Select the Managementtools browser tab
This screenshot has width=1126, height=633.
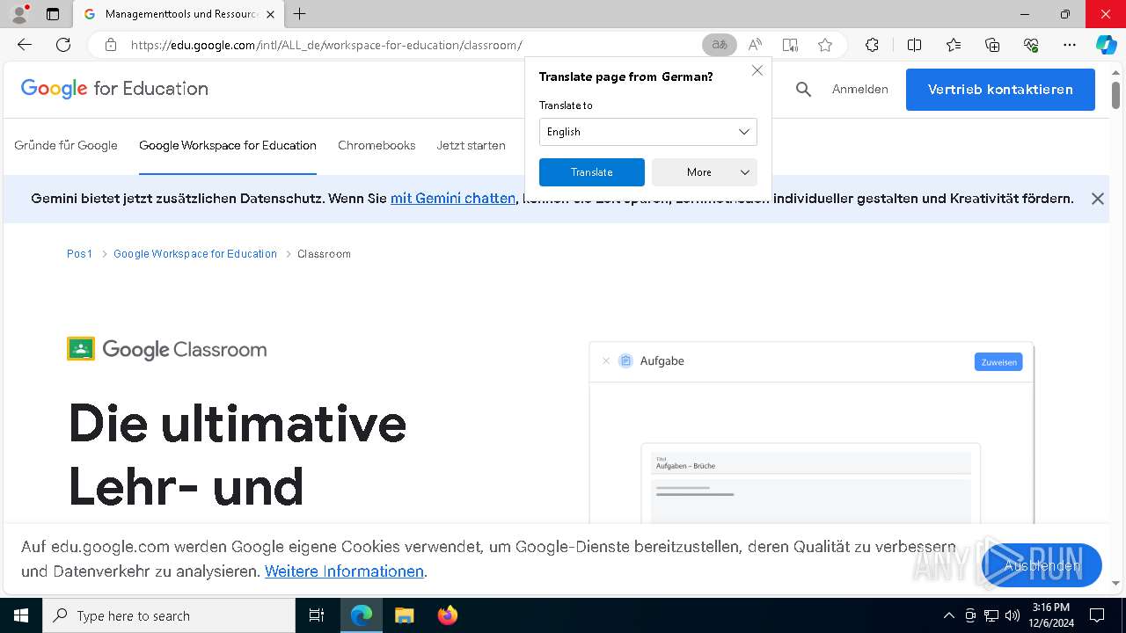(179, 14)
